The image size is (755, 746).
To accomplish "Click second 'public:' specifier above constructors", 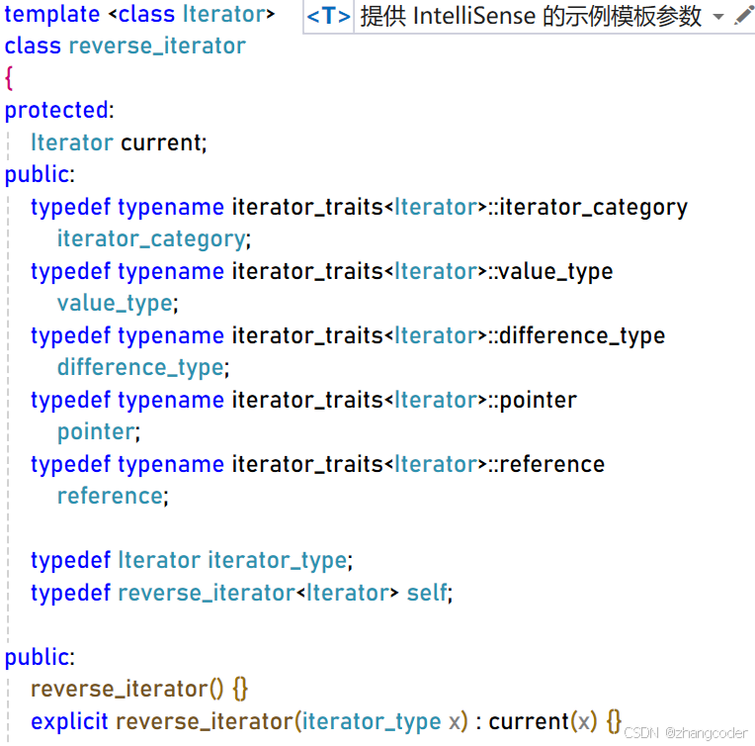I will point(40,657).
